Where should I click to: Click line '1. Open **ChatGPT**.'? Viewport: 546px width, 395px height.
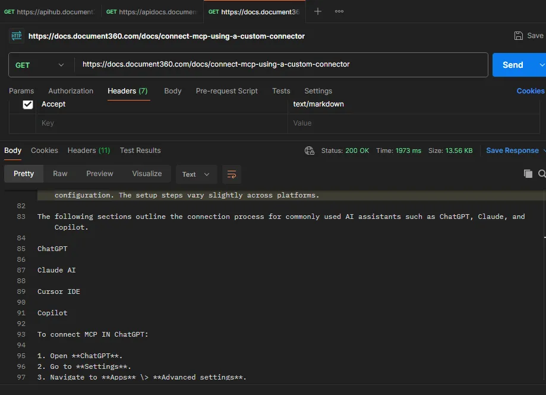click(x=80, y=356)
